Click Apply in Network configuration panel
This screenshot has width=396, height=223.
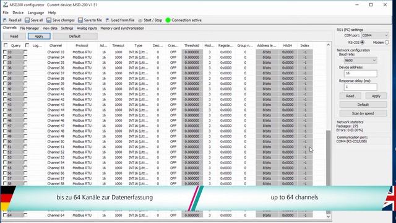(x=376, y=96)
